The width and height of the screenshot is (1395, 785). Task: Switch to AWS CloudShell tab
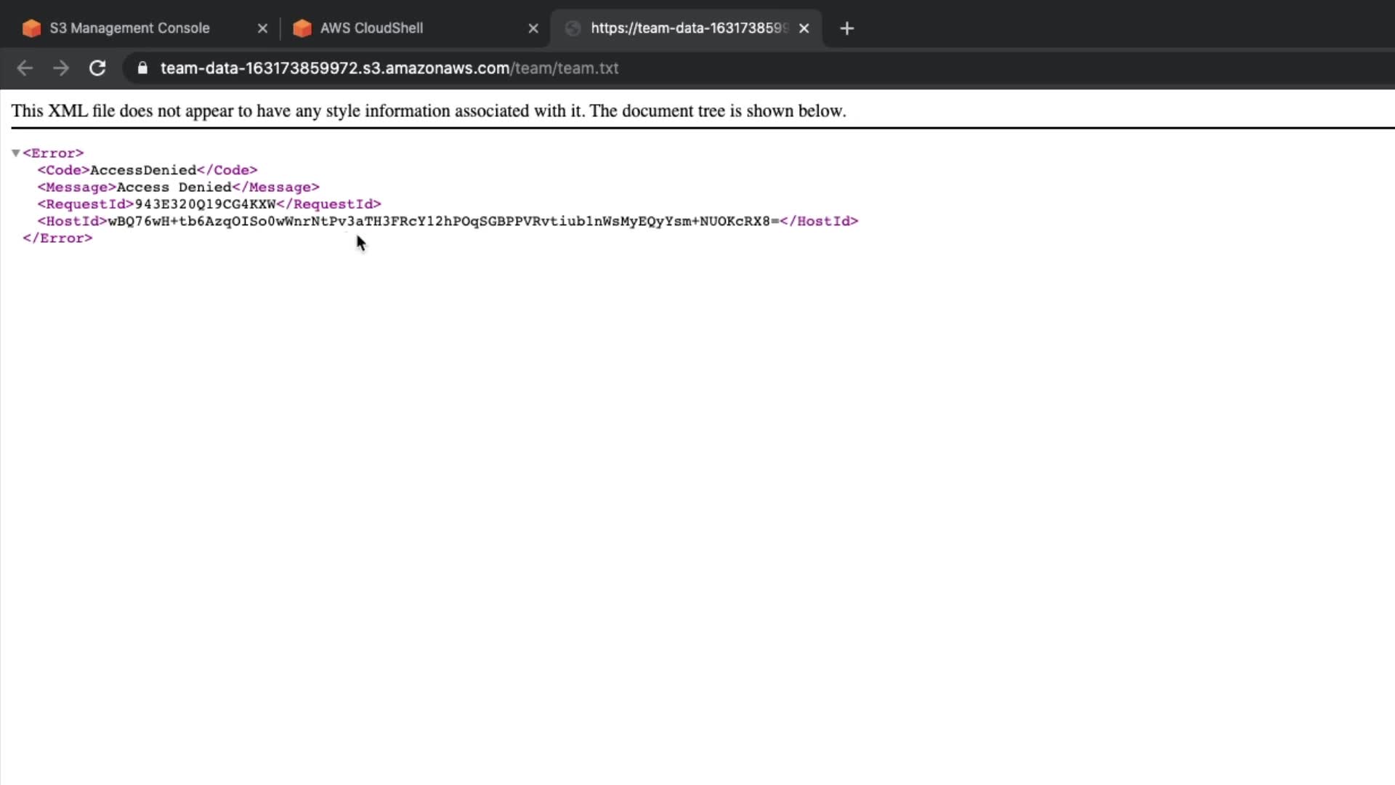tap(371, 28)
